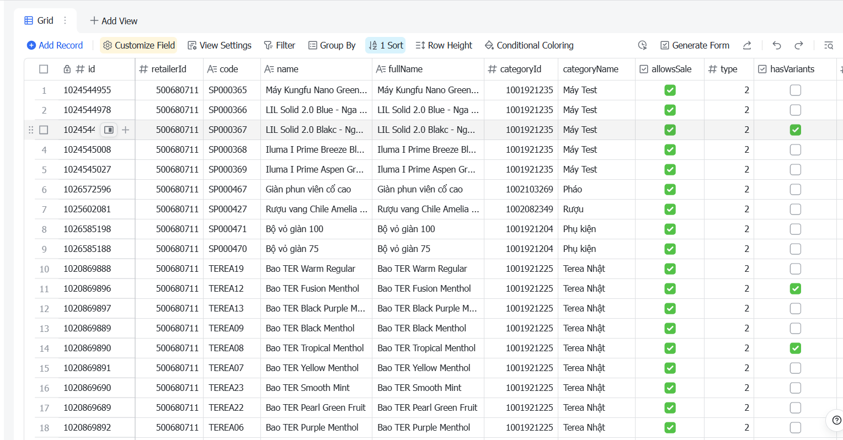Open the Group By menu
843x440 pixels.
(332, 45)
